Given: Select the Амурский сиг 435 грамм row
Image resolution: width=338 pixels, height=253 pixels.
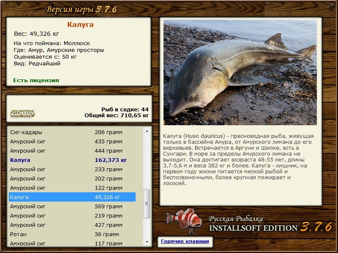Looking at the screenshot, I should [x=72, y=141].
